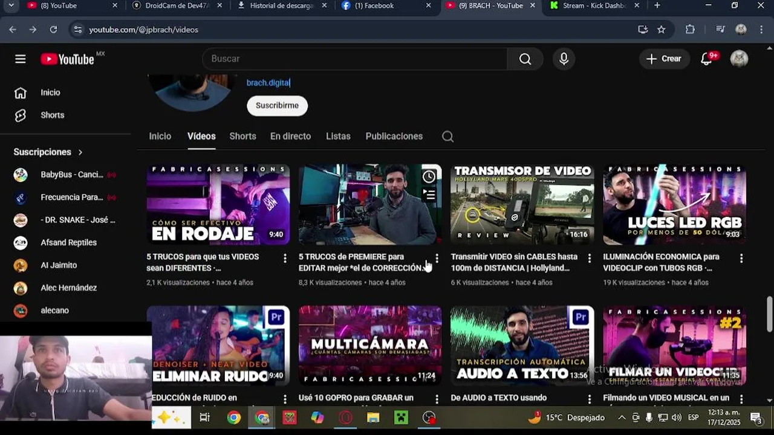Screen dimensions: 774x435
Task: Search within the channel using the magnifier icon
Action: point(447,136)
